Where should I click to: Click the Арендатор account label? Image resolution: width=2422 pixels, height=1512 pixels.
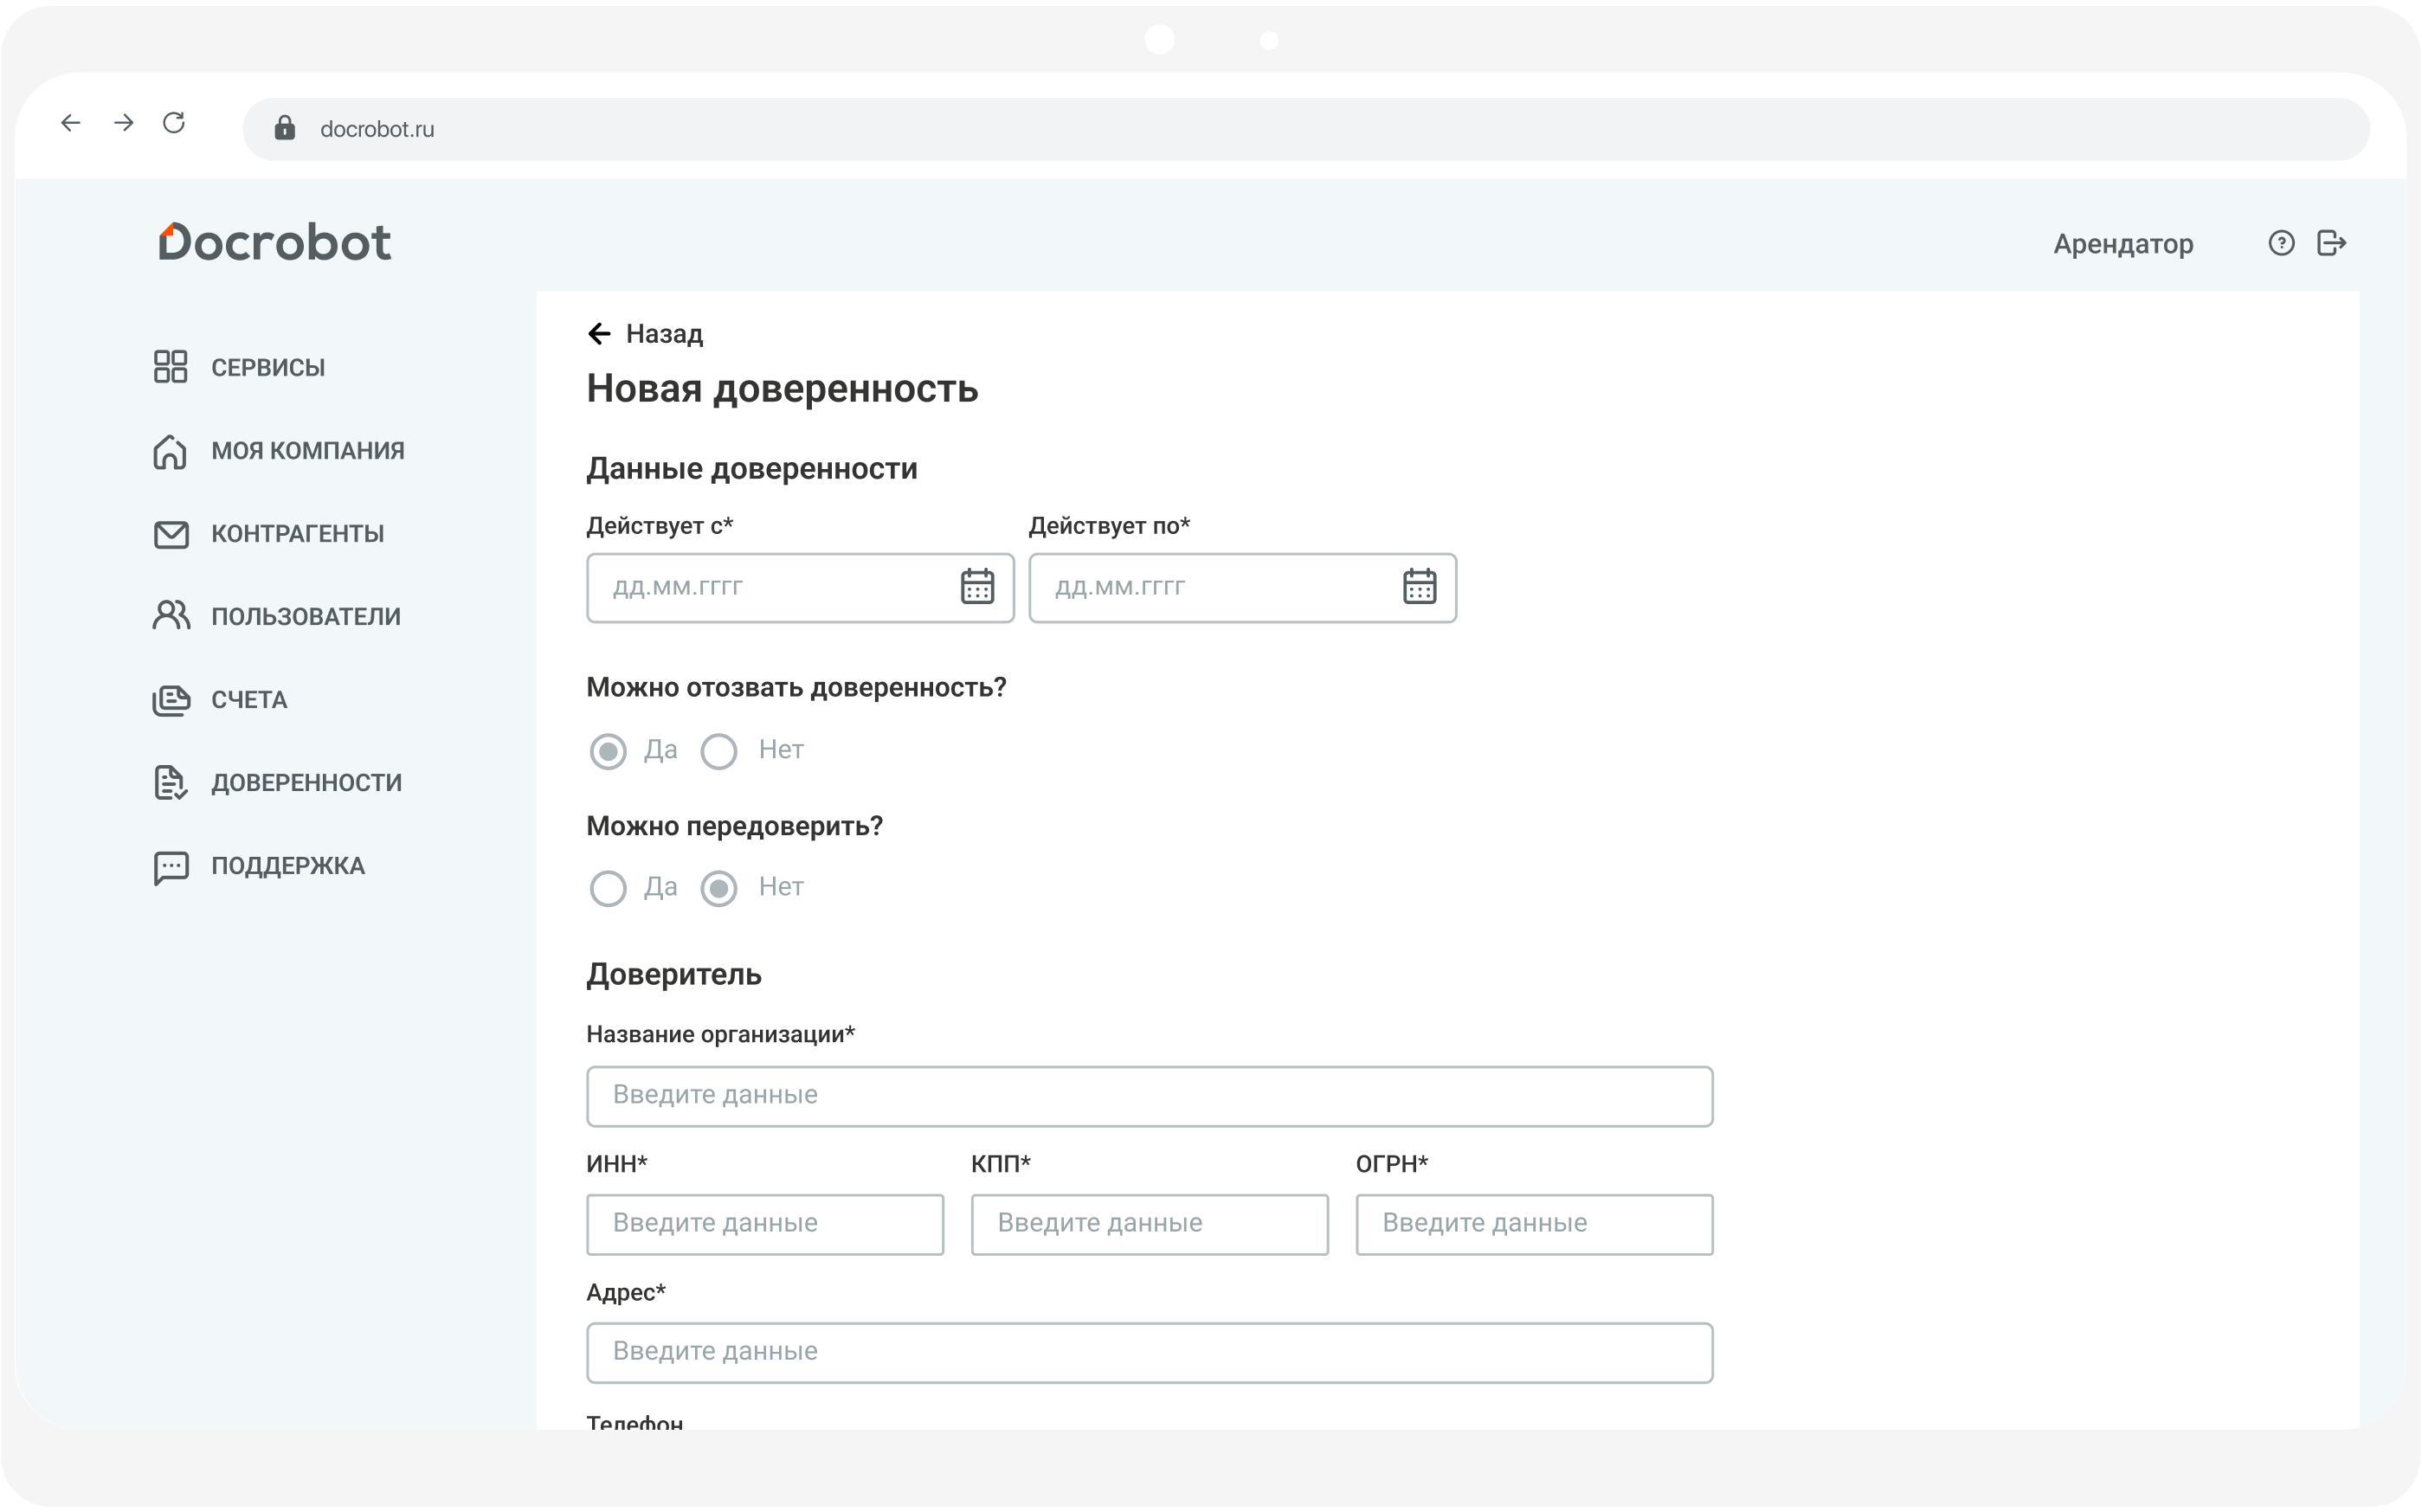[x=2123, y=244]
